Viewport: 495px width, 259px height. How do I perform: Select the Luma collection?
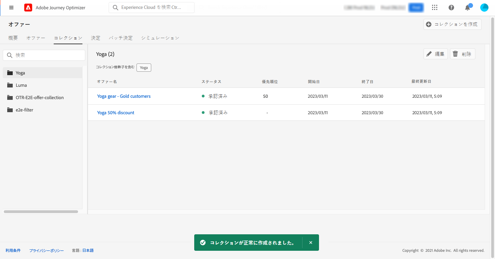tap(42, 85)
